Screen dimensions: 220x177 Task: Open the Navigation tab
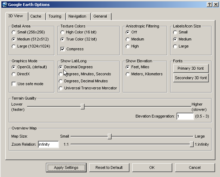tap(78, 16)
